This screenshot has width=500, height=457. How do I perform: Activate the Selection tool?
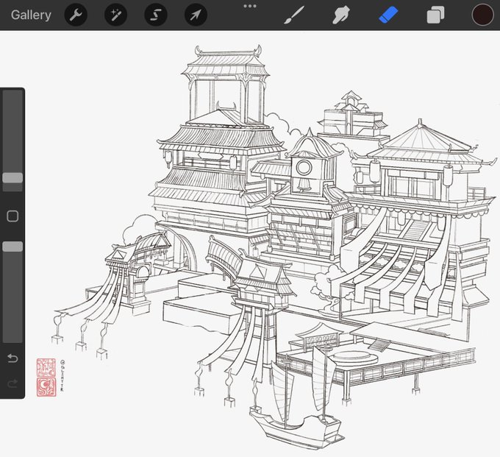[x=156, y=15]
